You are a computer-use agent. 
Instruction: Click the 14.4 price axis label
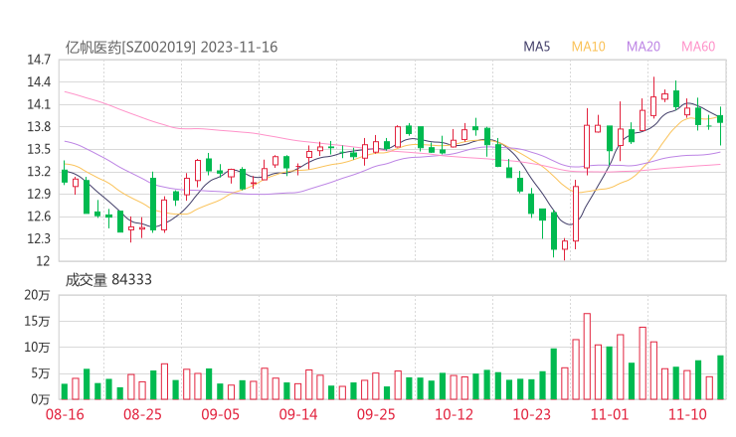tap(39, 82)
